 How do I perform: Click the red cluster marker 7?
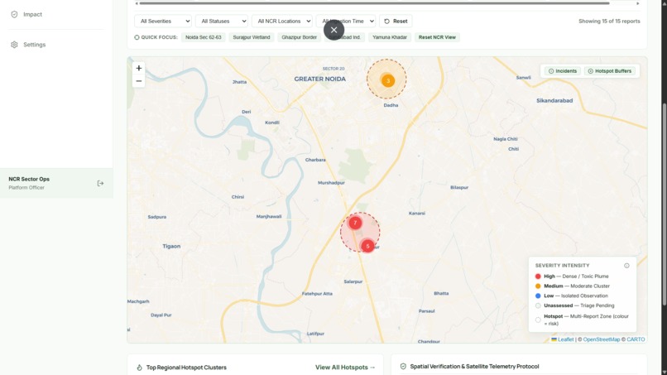tap(355, 223)
